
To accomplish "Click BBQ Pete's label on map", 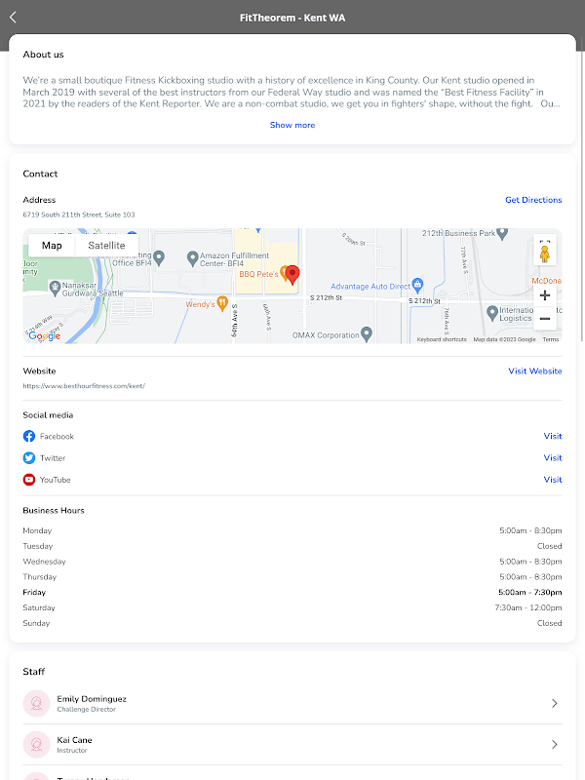I will pyautogui.click(x=258, y=274).
